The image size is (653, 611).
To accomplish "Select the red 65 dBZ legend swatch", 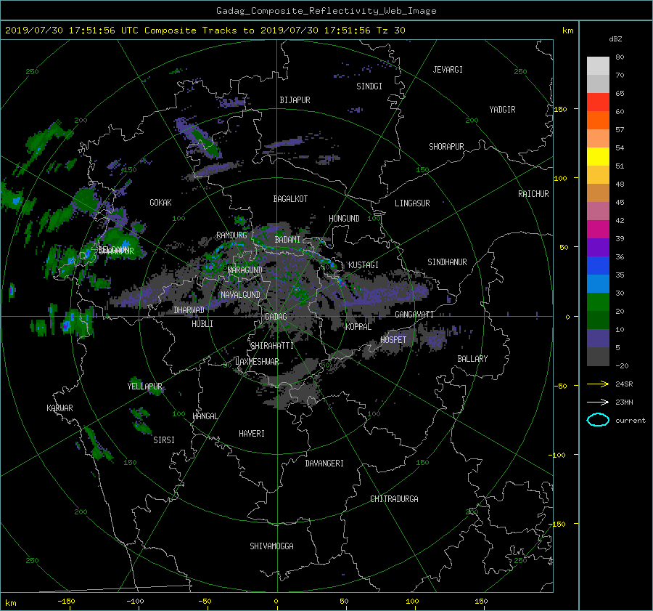I will coord(598,102).
